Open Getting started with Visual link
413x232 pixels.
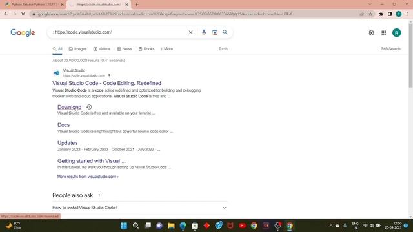click(92, 161)
